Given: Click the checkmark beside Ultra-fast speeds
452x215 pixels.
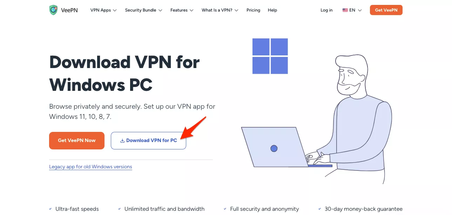Looking at the screenshot, I should tap(50, 209).
